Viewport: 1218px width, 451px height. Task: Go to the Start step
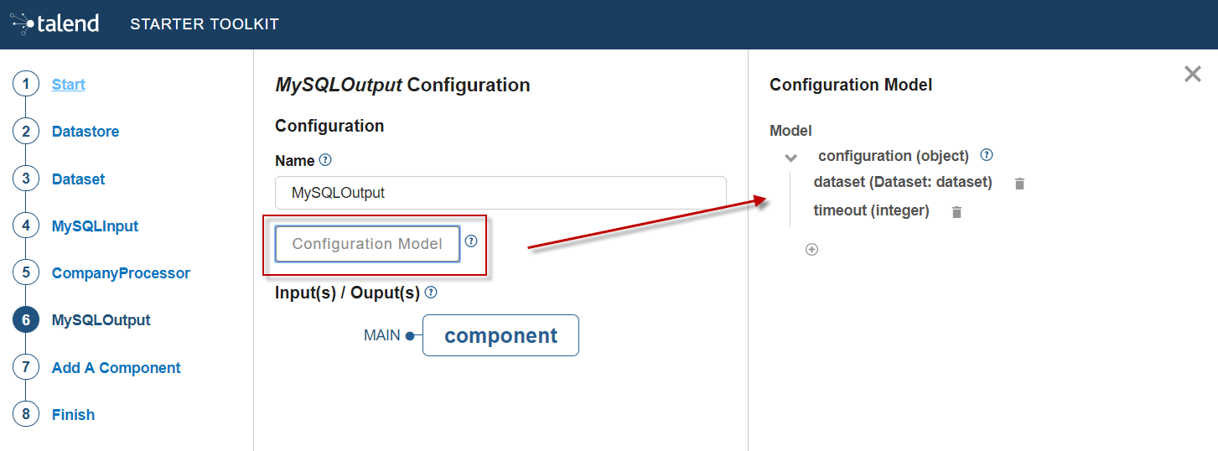pos(69,85)
